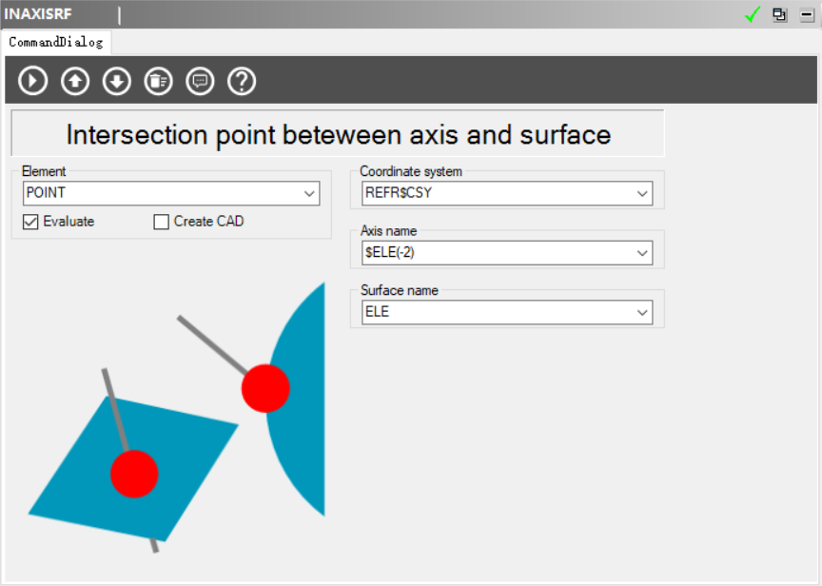Open the Coordinate system dropdown arrow
The width and height of the screenshot is (822, 586).
pyautogui.click(x=642, y=193)
